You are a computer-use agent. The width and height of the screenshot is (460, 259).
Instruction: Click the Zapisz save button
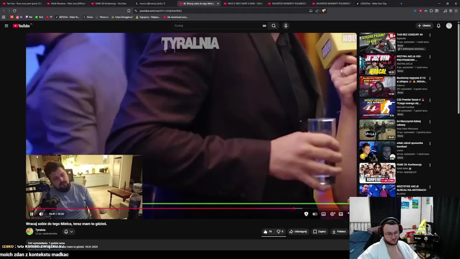(x=319, y=232)
